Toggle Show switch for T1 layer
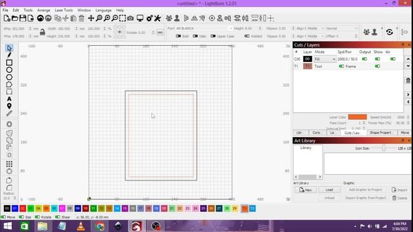The height and width of the screenshot is (232, 413). [378, 66]
